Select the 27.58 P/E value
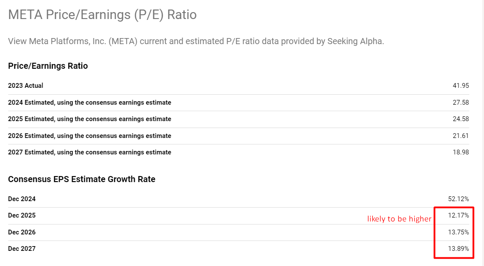The width and height of the screenshot is (484, 266). click(461, 103)
